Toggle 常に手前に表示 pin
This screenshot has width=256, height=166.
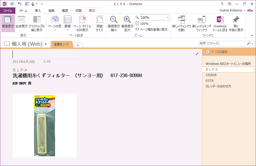tap(236, 23)
